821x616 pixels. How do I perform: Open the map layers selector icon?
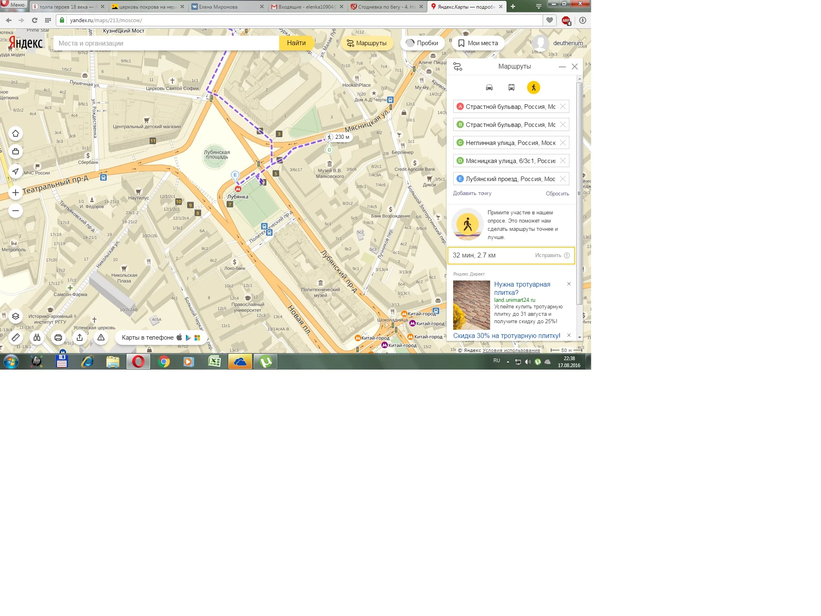click(16, 317)
